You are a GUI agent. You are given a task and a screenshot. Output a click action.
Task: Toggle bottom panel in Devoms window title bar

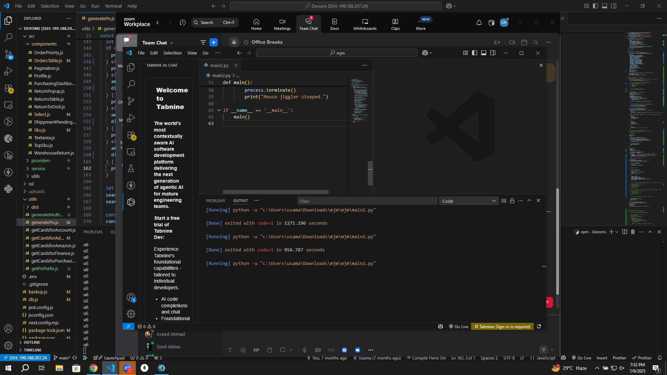(x=604, y=6)
